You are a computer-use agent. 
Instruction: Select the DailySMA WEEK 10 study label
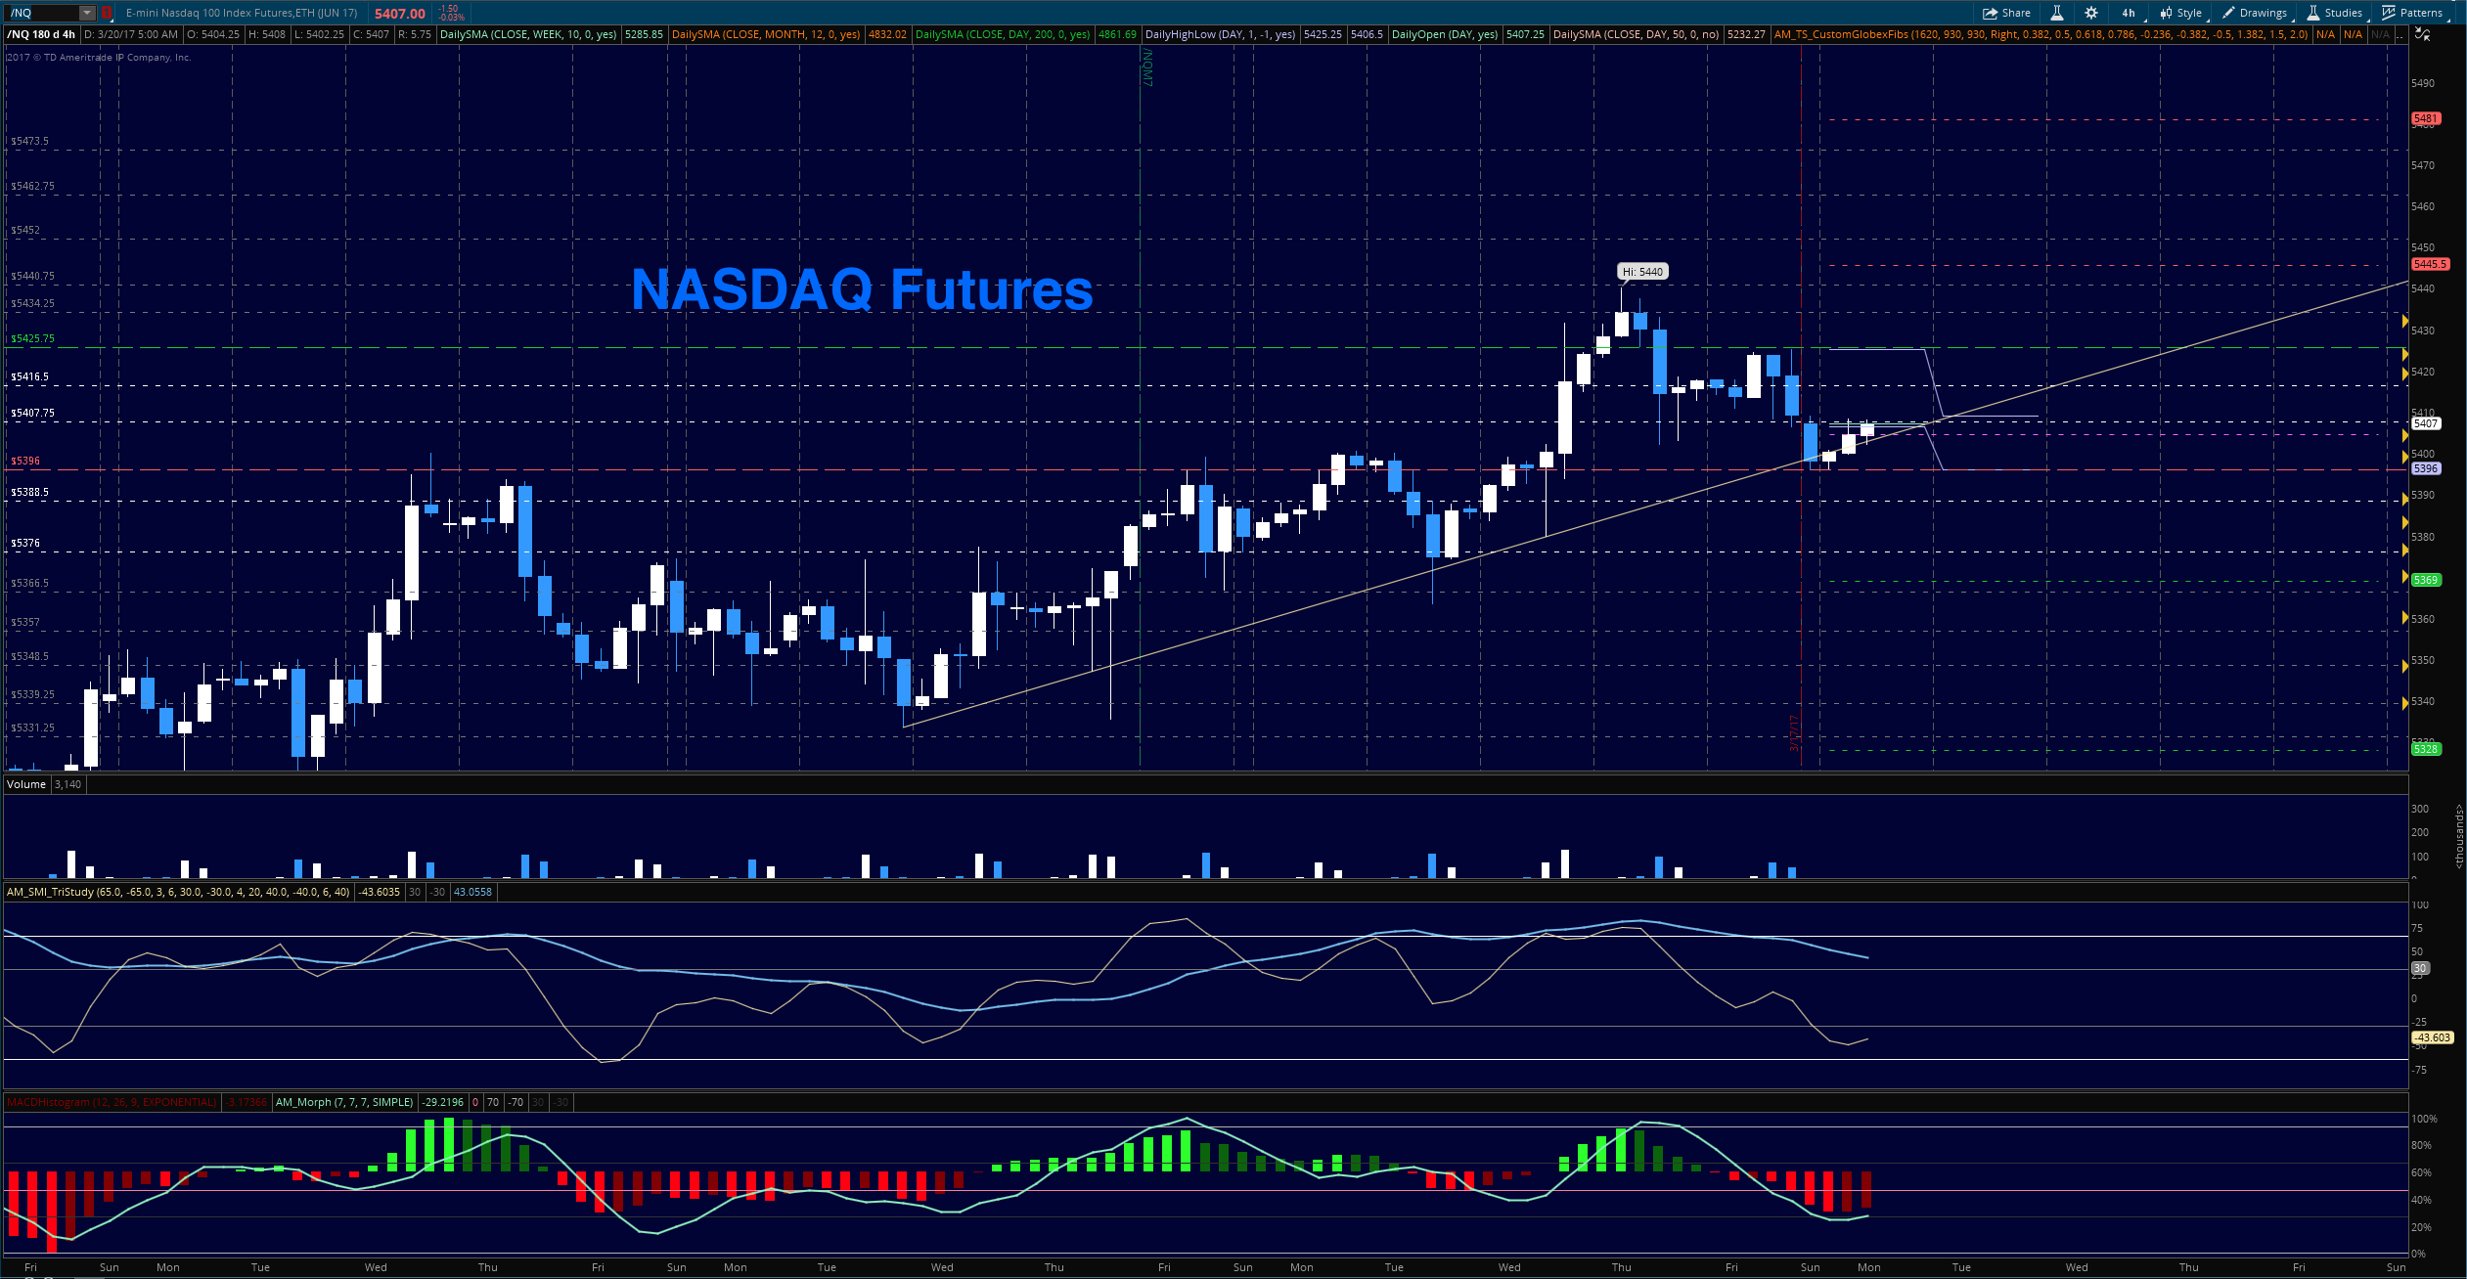point(528,34)
